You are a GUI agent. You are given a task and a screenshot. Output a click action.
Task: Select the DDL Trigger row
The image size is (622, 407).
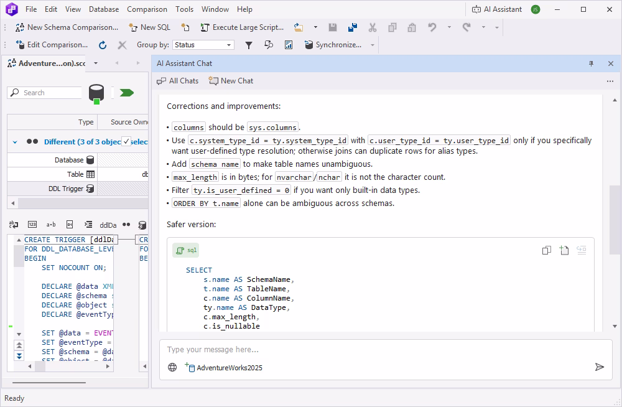pos(78,189)
